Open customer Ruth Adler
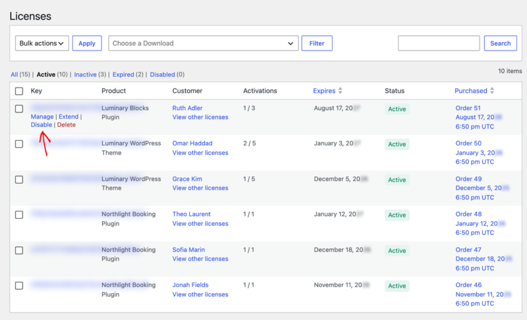This screenshot has height=320, width=527. (187, 108)
